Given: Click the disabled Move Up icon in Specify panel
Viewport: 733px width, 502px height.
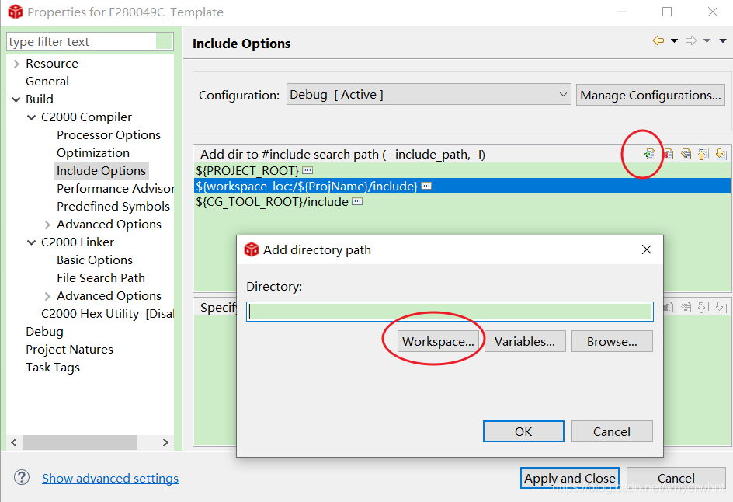Looking at the screenshot, I should [x=703, y=308].
